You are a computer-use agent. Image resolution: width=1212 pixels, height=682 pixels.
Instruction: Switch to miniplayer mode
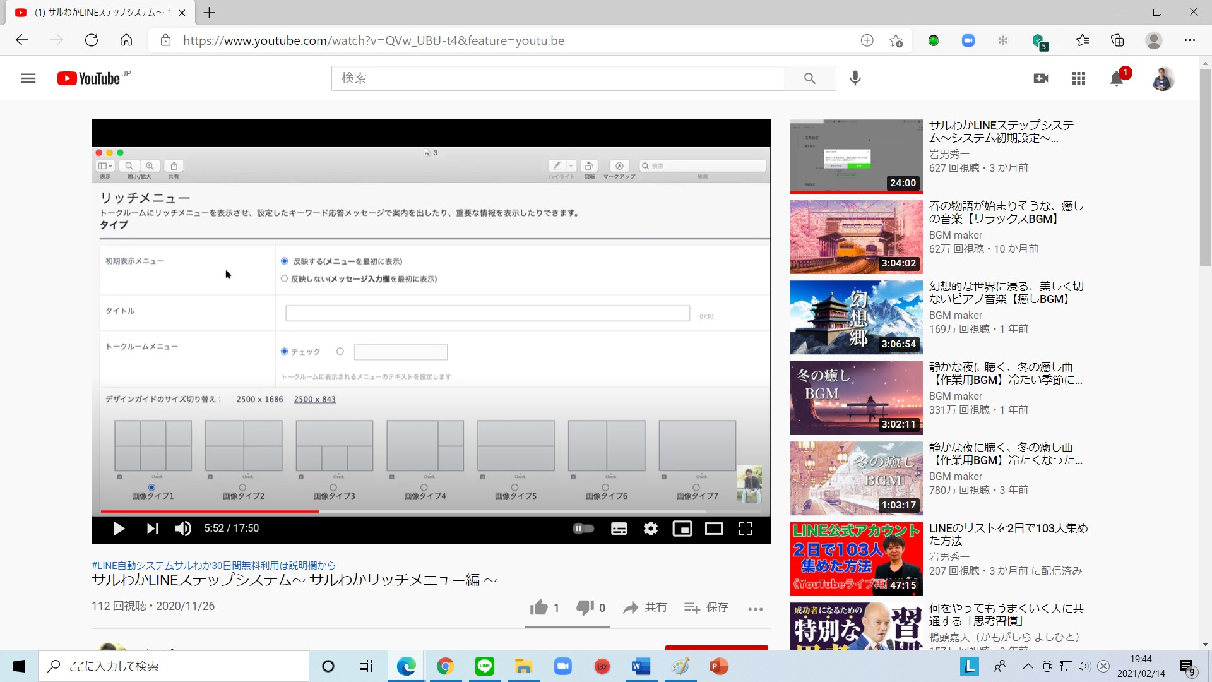click(682, 529)
